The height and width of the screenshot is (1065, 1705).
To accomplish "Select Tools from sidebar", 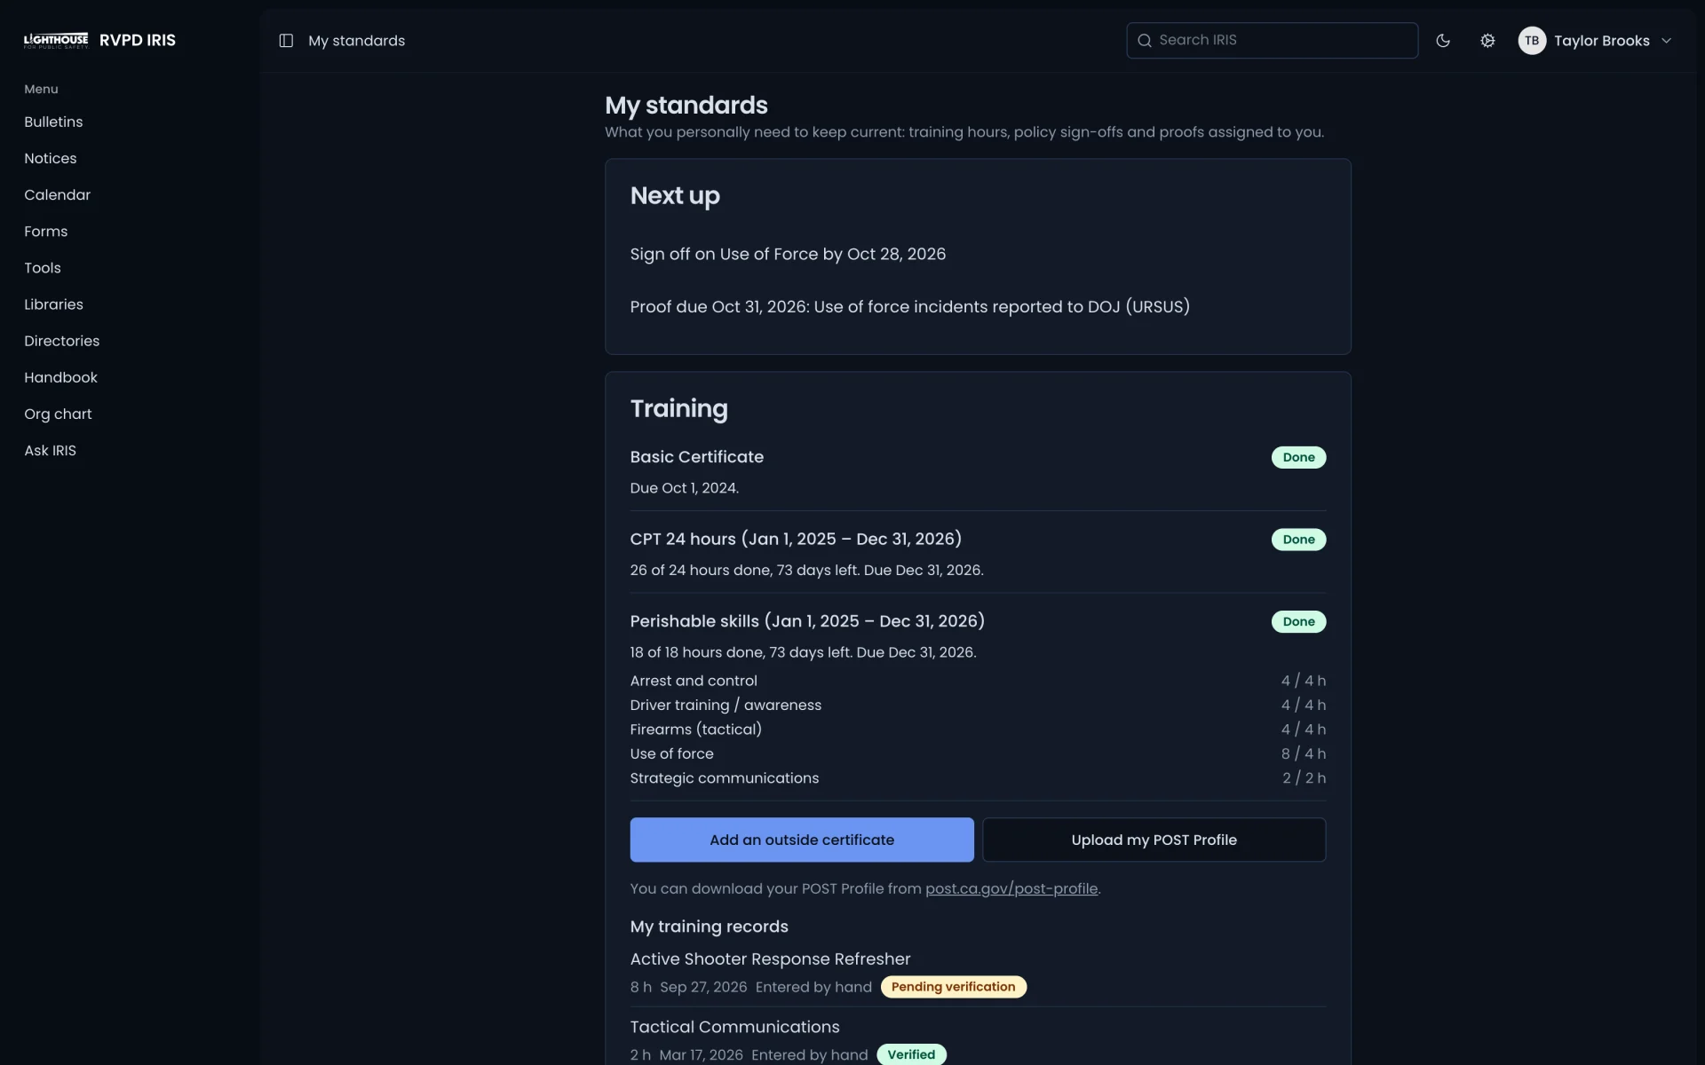I will coord(43,267).
